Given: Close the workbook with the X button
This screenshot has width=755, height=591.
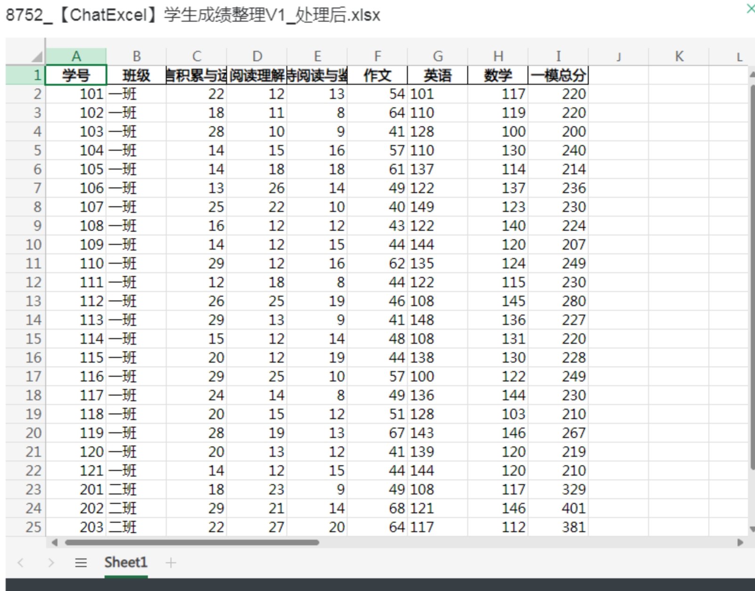Looking at the screenshot, I should point(750,8).
